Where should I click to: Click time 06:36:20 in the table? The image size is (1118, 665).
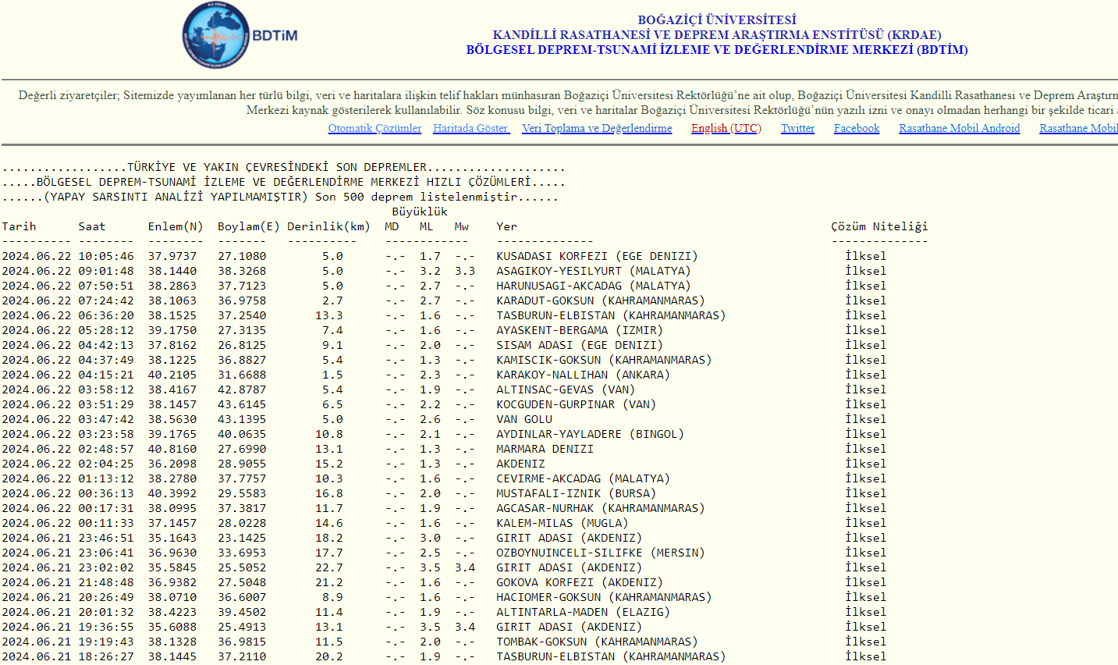(106, 315)
